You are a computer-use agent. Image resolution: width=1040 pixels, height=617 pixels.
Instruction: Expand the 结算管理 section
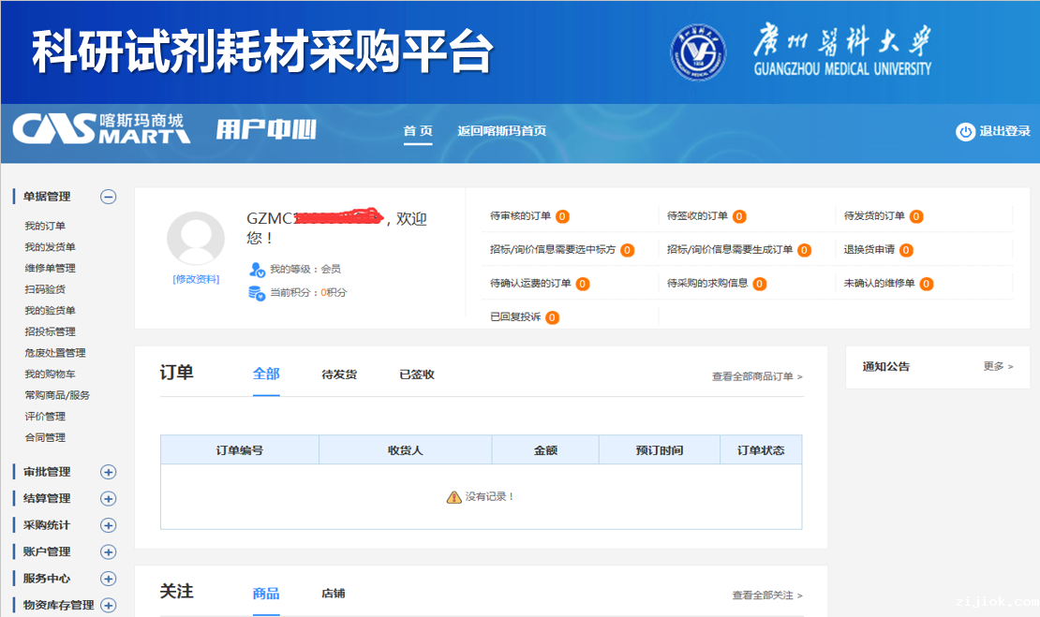click(109, 499)
